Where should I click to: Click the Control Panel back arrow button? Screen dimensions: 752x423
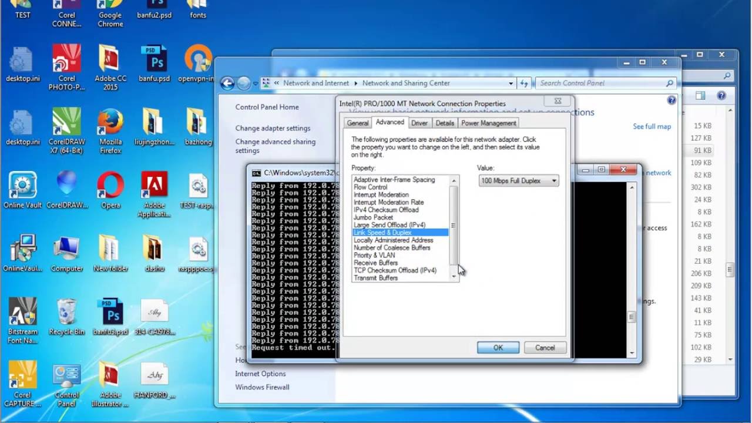227,83
